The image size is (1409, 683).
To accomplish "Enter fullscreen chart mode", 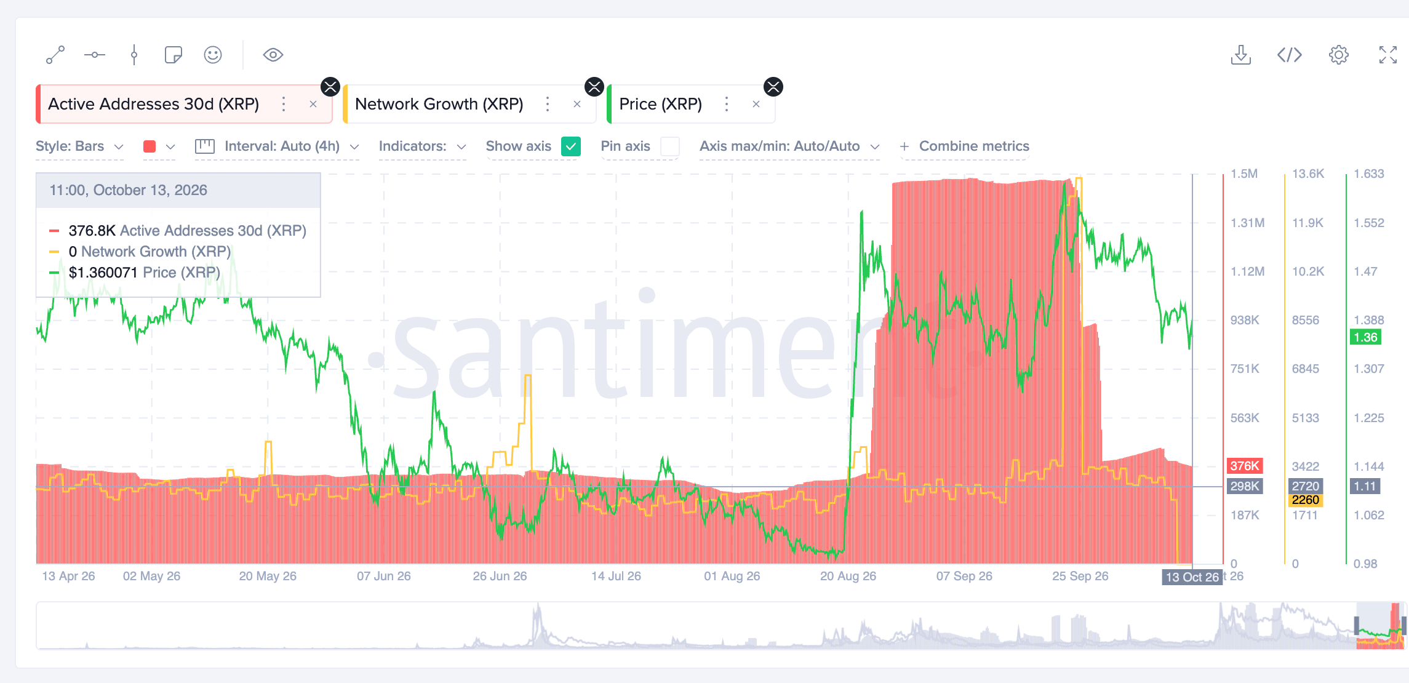I will pyautogui.click(x=1388, y=55).
